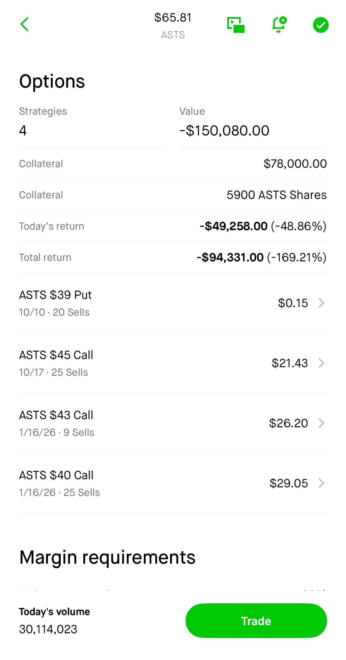Tap the Total return row
The width and height of the screenshot is (346, 660).
[x=173, y=257]
